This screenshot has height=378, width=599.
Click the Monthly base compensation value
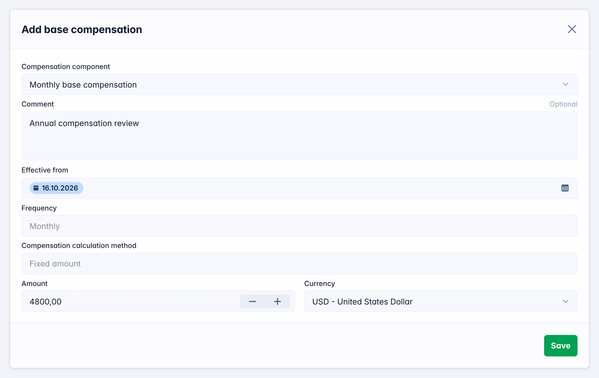click(83, 85)
